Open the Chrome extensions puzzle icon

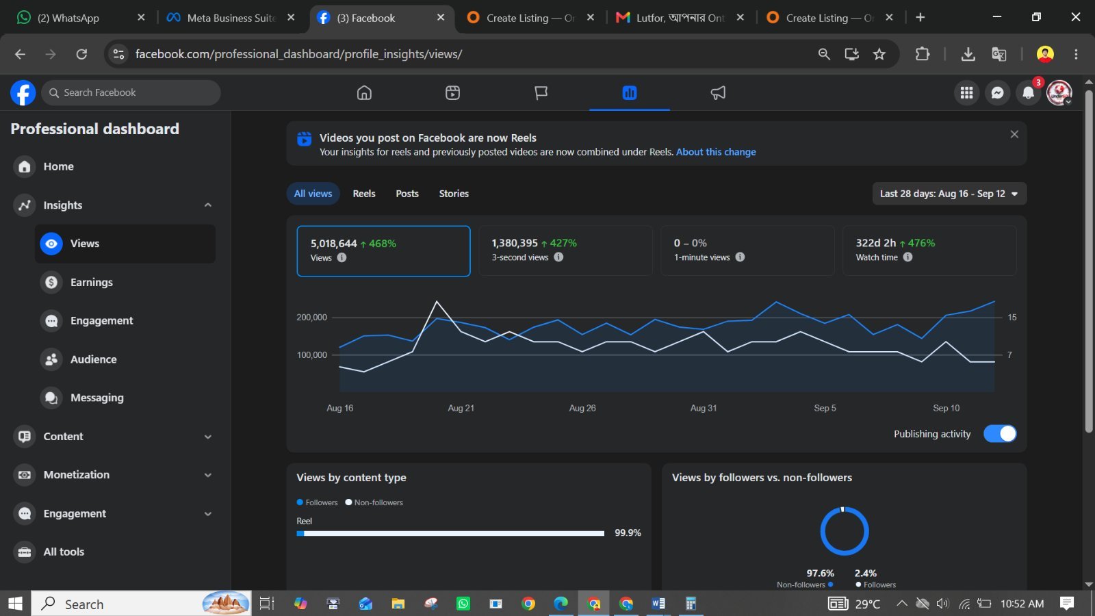923,54
